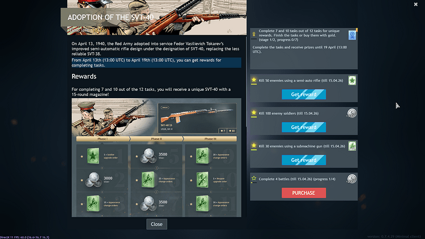Screen dimensions: 425x239
Task: Select the Phase II tab
Action: coord(156,139)
